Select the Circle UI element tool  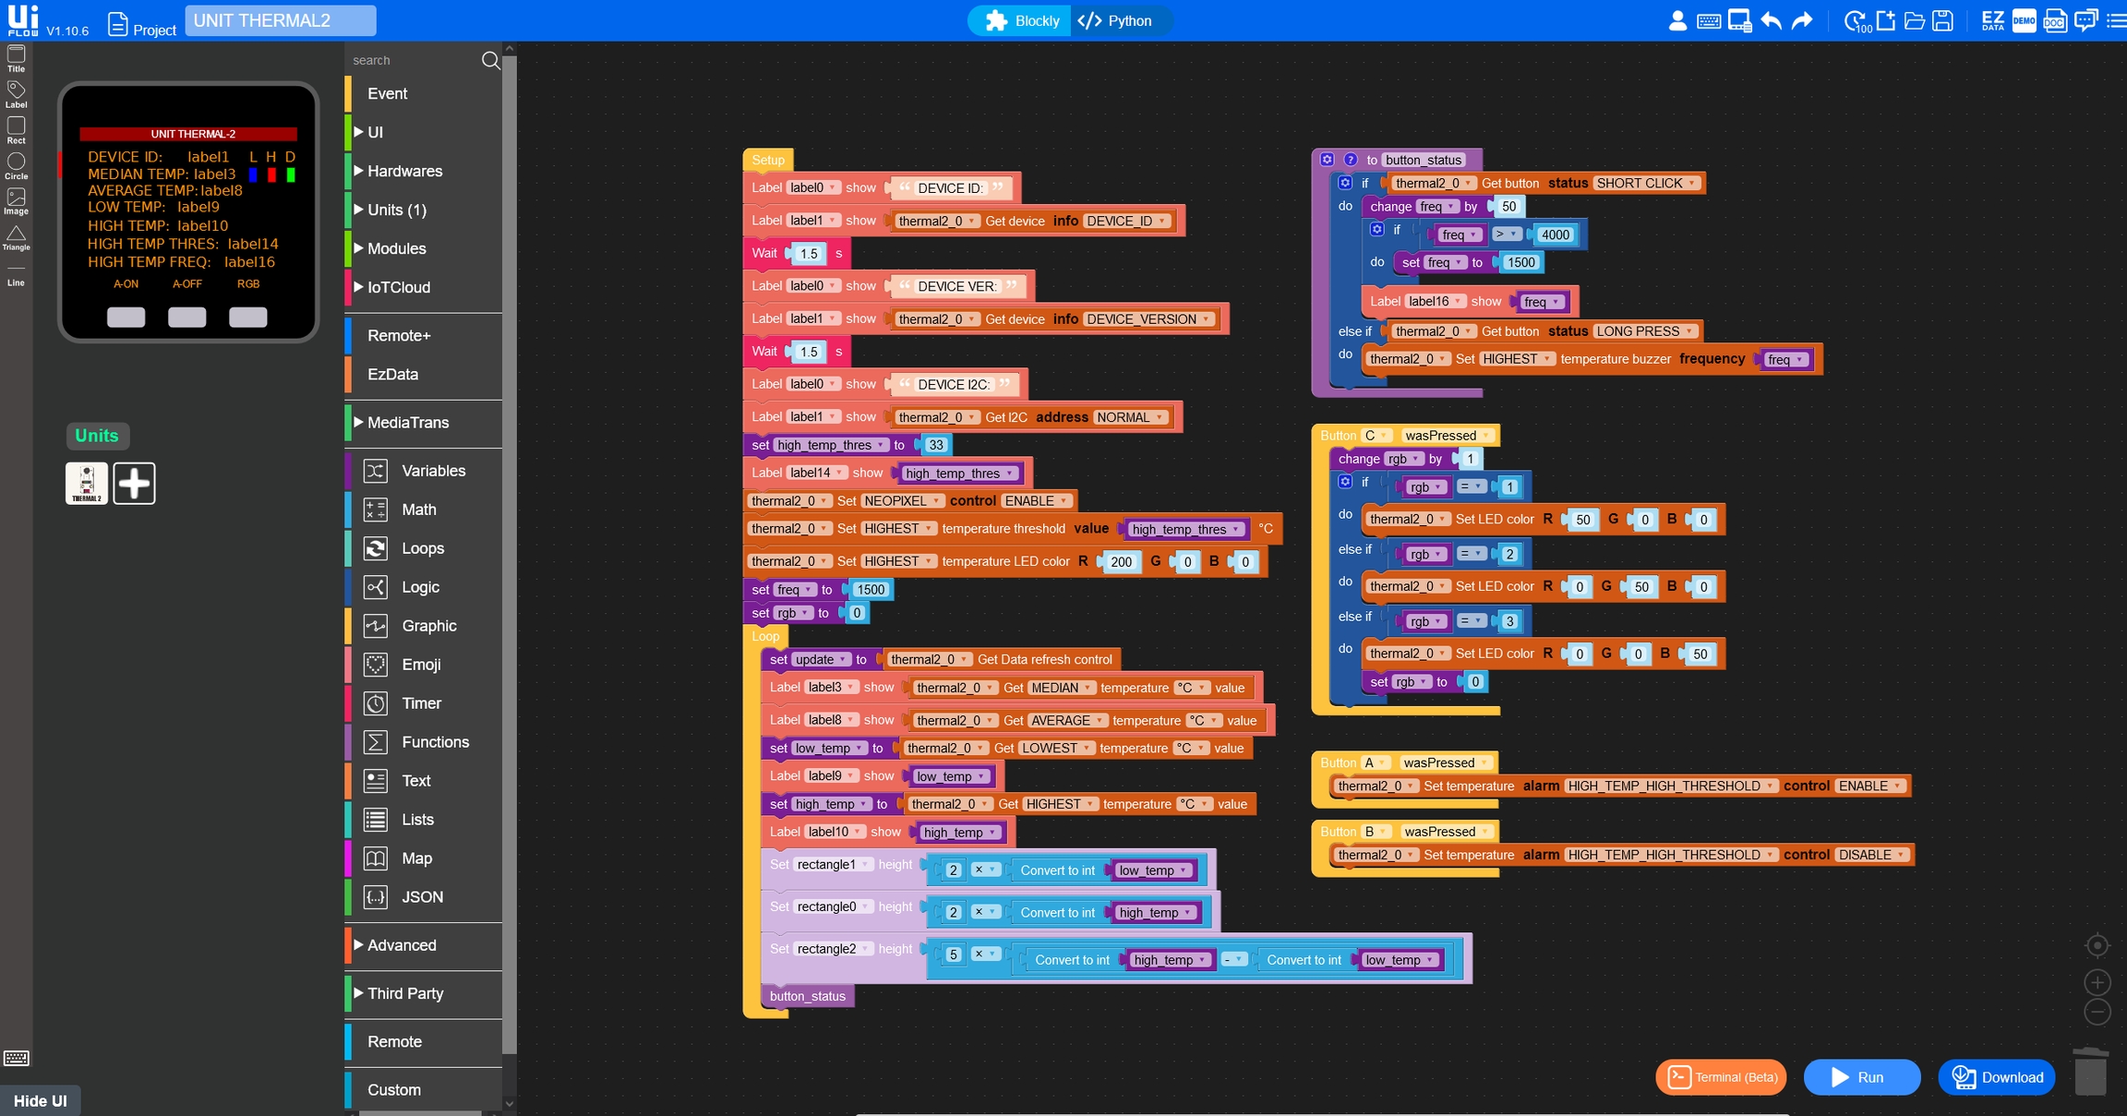click(x=16, y=165)
